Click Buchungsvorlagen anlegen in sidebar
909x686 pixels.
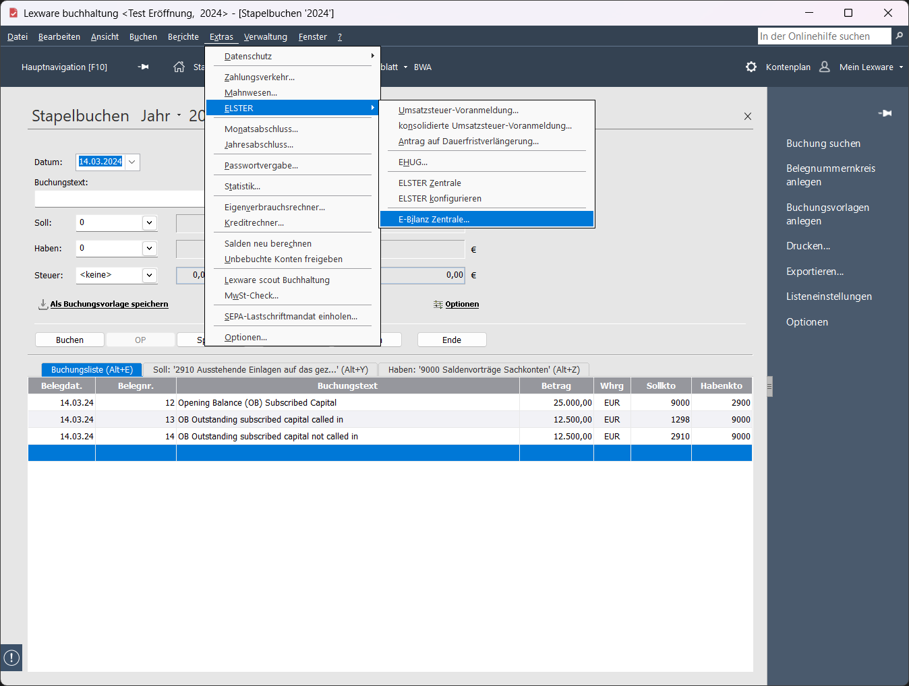coord(827,214)
